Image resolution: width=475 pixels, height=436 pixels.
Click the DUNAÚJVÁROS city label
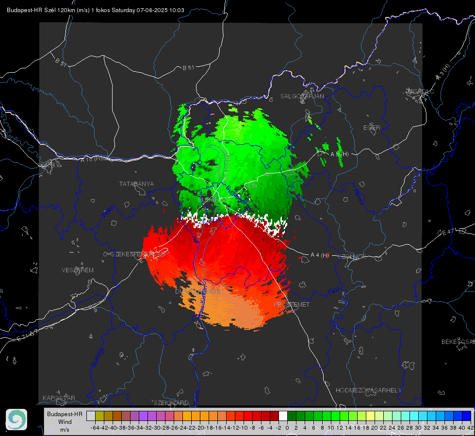pos(197,291)
